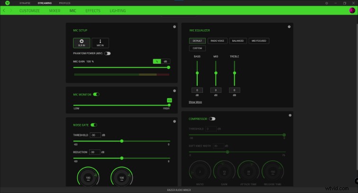Click the Noise Gate Reduction value field

pos(95,152)
